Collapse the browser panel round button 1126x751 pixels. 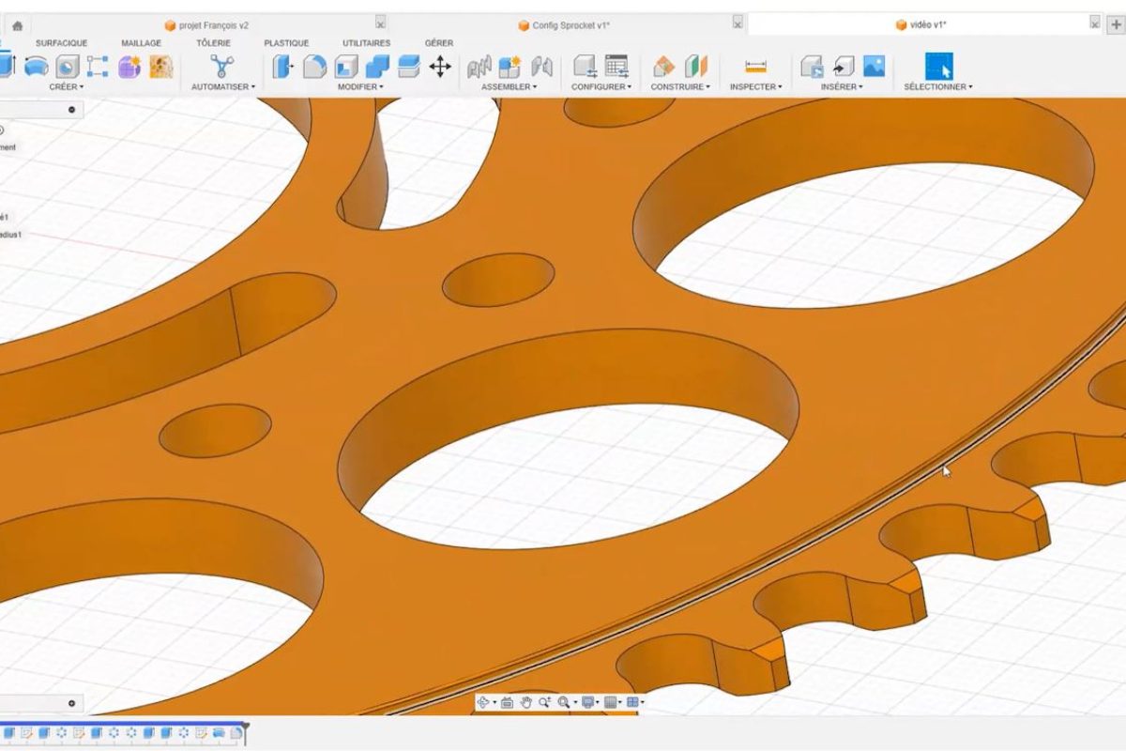click(72, 110)
